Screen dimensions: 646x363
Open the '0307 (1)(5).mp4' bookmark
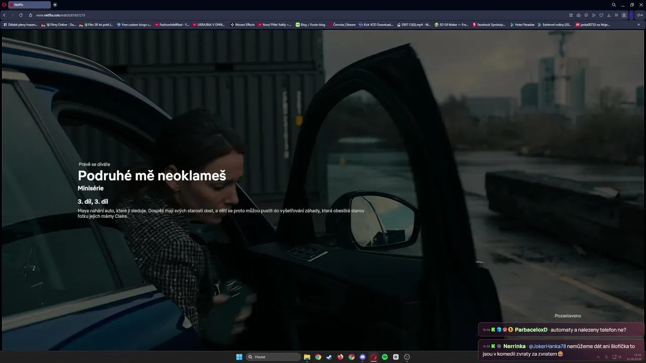[x=414, y=25]
